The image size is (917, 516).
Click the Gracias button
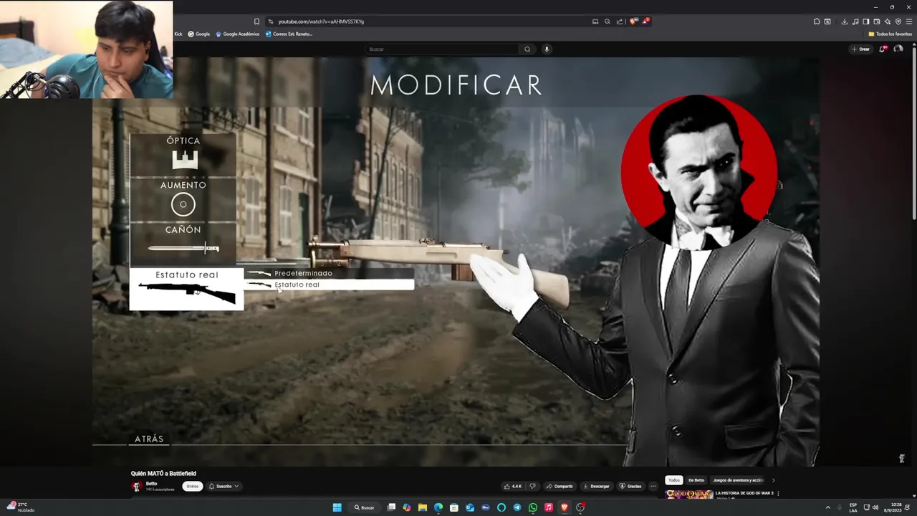pos(630,486)
